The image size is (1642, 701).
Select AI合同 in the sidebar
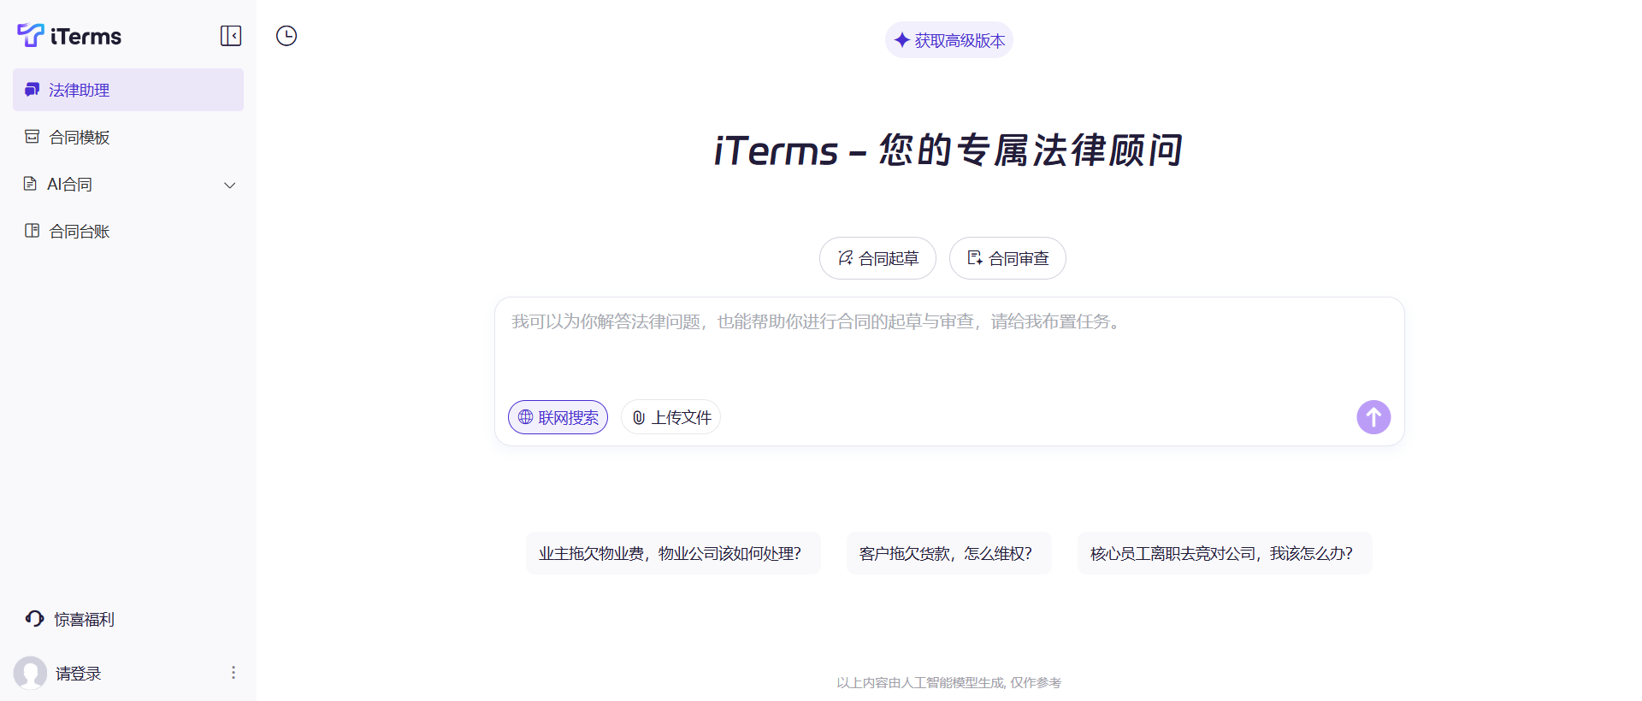click(128, 184)
